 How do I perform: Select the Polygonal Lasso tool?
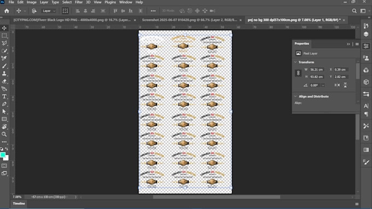[4, 43]
